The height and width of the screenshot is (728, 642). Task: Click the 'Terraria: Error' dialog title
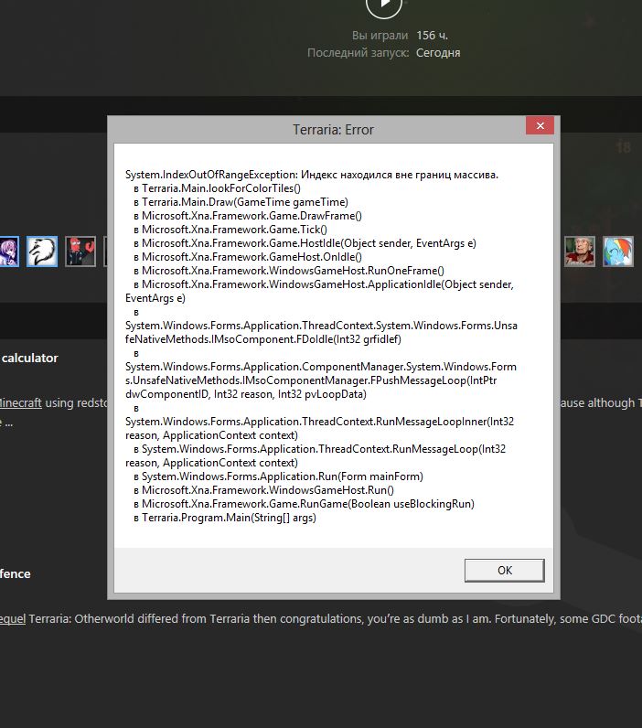333,130
